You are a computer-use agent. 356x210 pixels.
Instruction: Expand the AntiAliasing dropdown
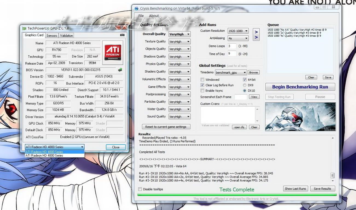(x=238, y=38)
